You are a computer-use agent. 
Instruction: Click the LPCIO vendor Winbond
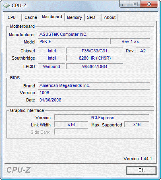pyautogui.click(x=52, y=66)
